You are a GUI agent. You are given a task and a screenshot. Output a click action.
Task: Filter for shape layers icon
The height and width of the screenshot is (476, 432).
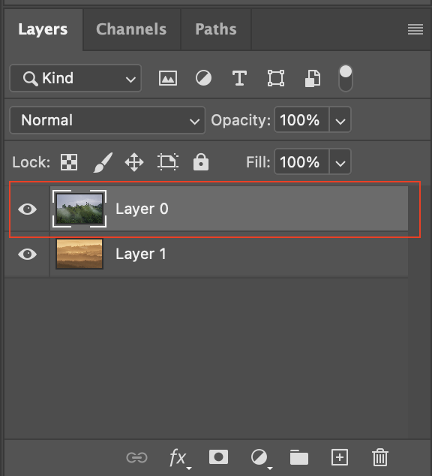click(276, 78)
